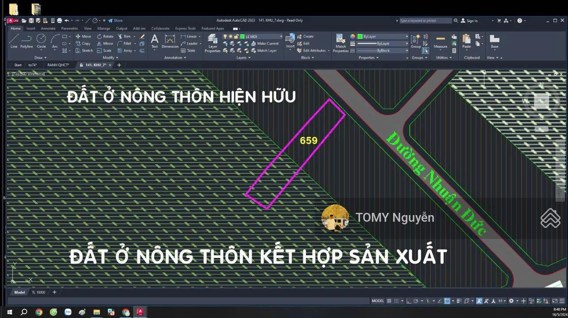
Task: Activate the Circle tool
Action: 41,41
